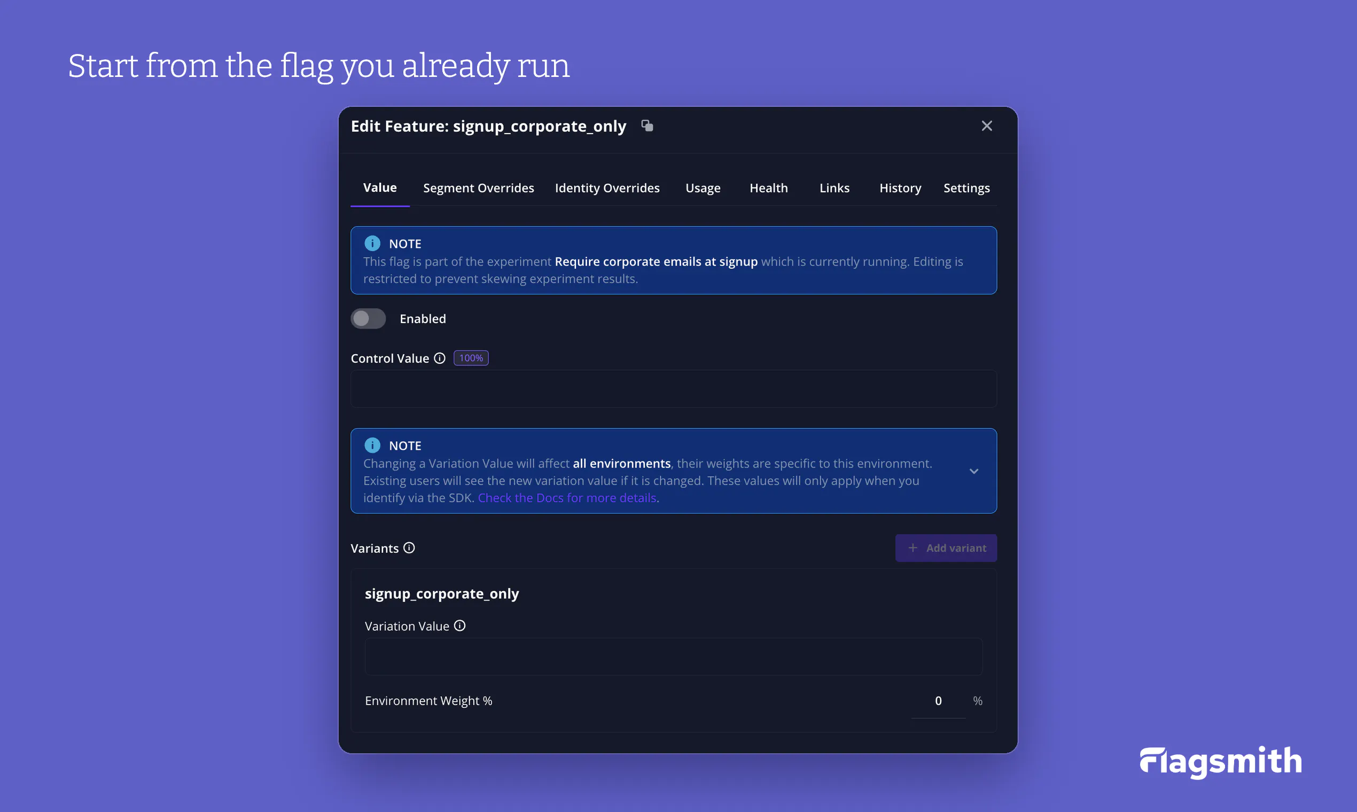Screen dimensions: 1357x812
Task: Copy the feature name signup_corporate_only
Action: point(648,126)
